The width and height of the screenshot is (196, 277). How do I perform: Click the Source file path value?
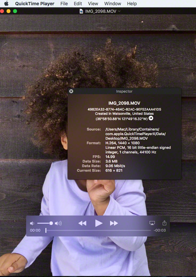[136, 134]
